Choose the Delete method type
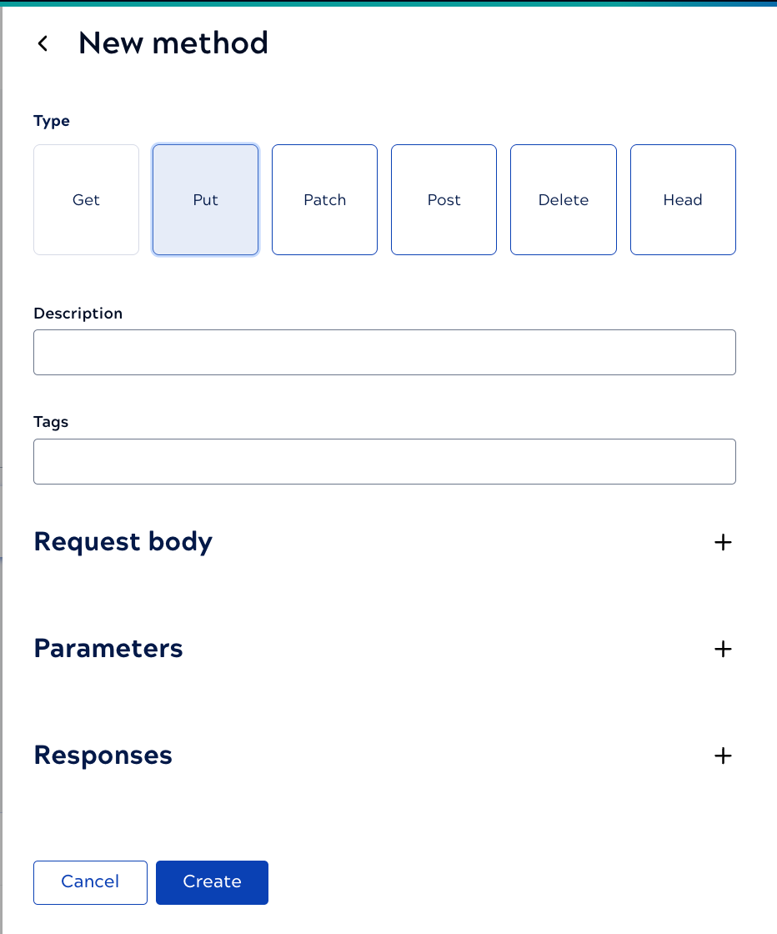 (563, 199)
